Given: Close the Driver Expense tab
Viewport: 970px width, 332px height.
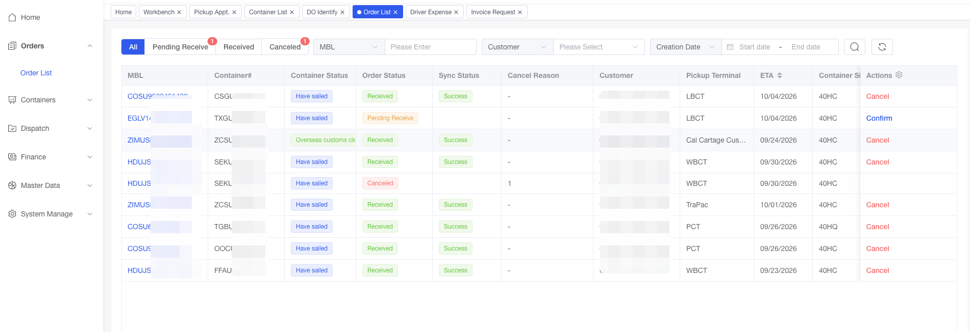Looking at the screenshot, I should point(456,12).
